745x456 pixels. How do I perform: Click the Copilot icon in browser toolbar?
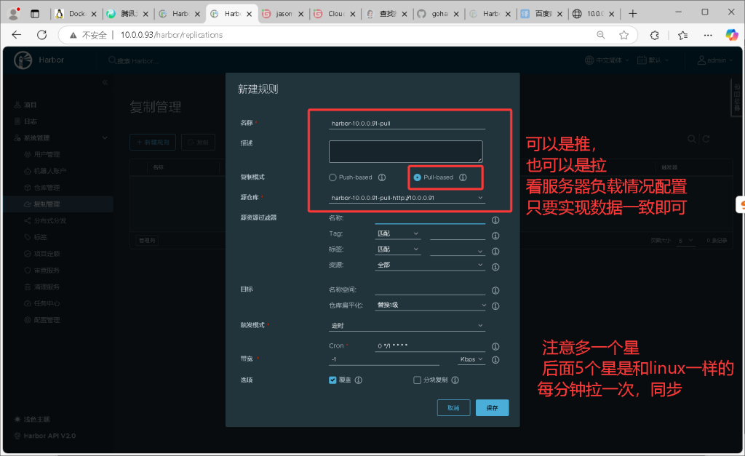731,34
